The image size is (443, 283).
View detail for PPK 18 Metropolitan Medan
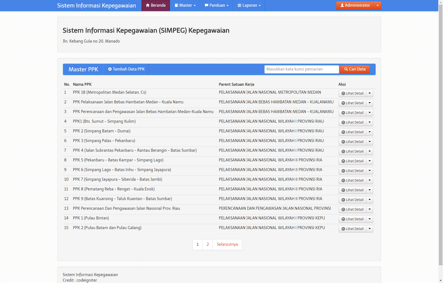coord(352,93)
